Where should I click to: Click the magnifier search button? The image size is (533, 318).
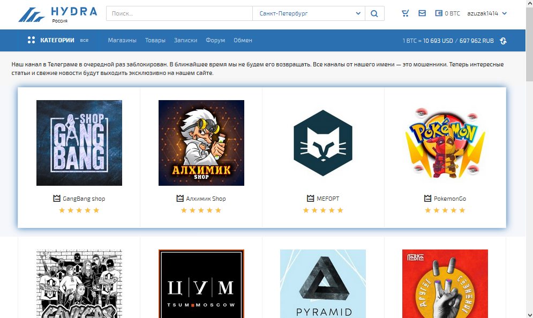[x=374, y=13]
